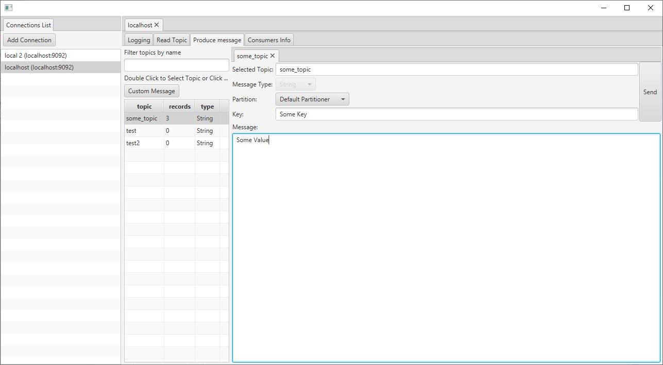Choose local 2 connection from the list
Screen dimensions: 663x365
[x=36, y=55]
